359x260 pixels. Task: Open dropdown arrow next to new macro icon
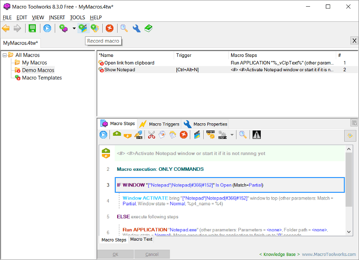pos(74,28)
